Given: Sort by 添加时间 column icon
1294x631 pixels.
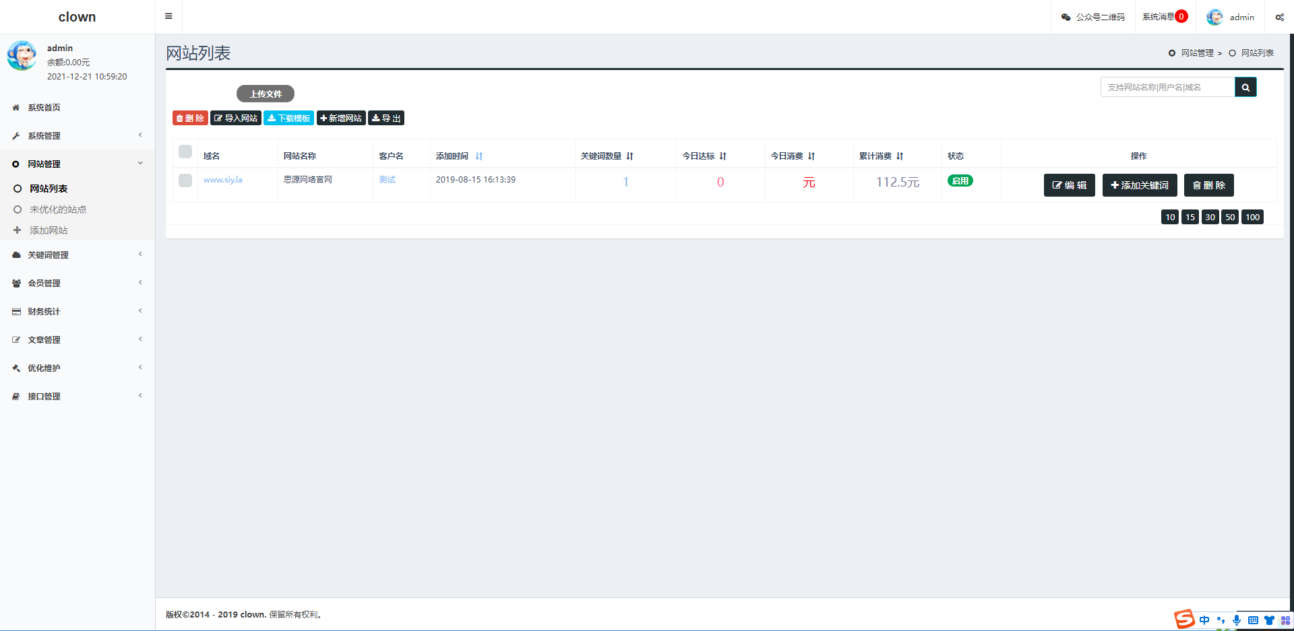Looking at the screenshot, I should point(479,156).
